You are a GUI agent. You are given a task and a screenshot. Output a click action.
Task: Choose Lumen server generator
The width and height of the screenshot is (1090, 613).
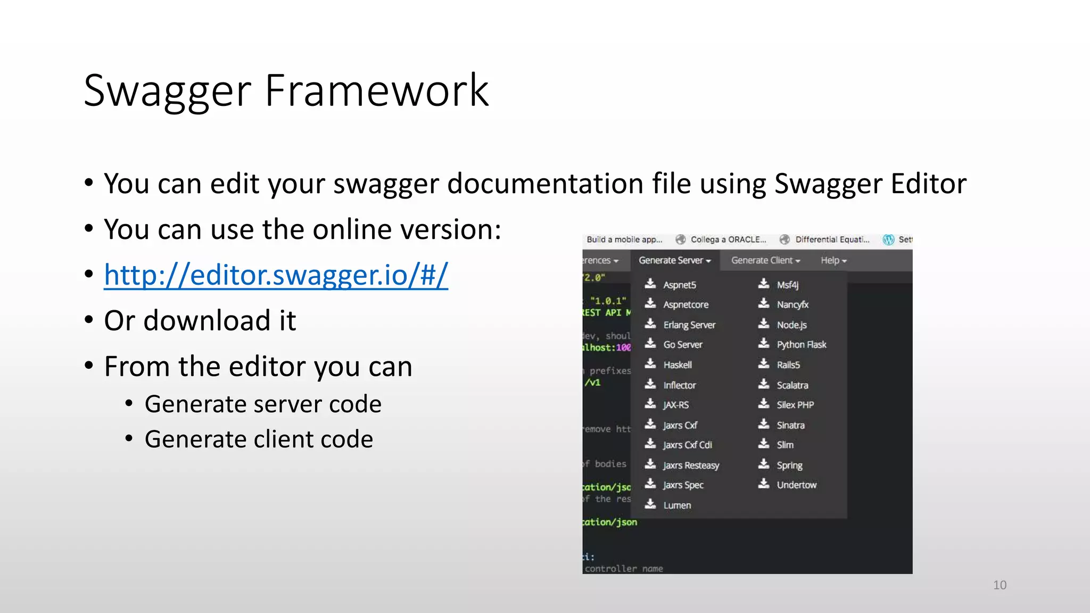tap(677, 506)
